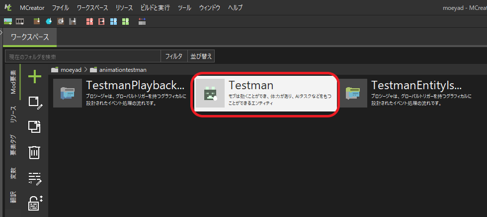
Task: Open the MCreator menu
Action: (32, 8)
